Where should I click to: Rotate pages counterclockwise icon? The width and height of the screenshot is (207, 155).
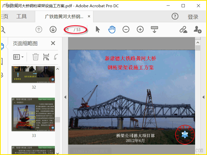56,57
